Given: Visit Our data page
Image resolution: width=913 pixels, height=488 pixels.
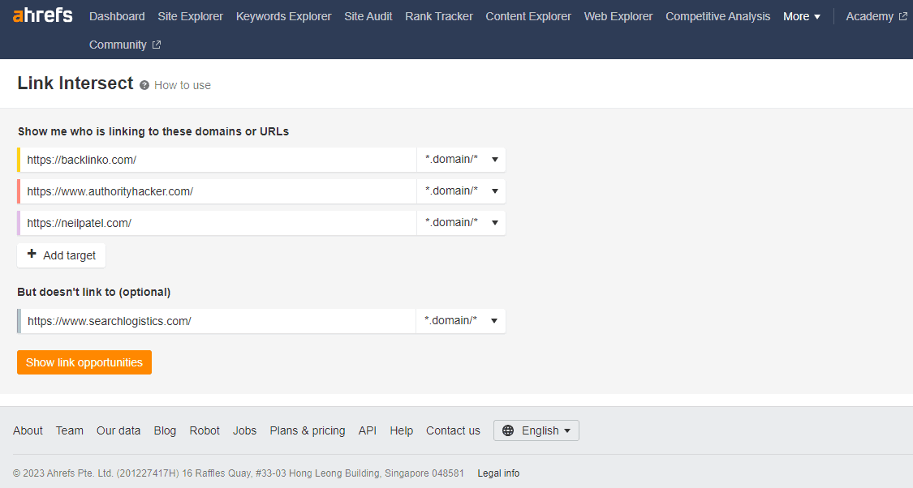Looking at the screenshot, I should (118, 430).
